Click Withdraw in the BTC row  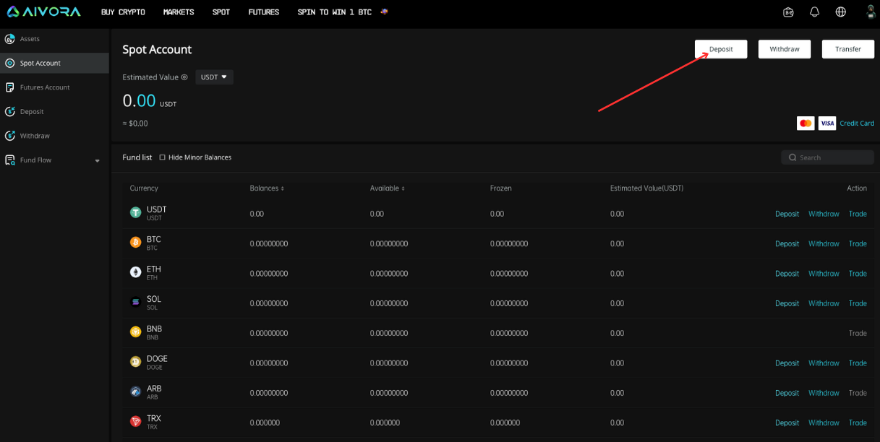click(824, 244)
